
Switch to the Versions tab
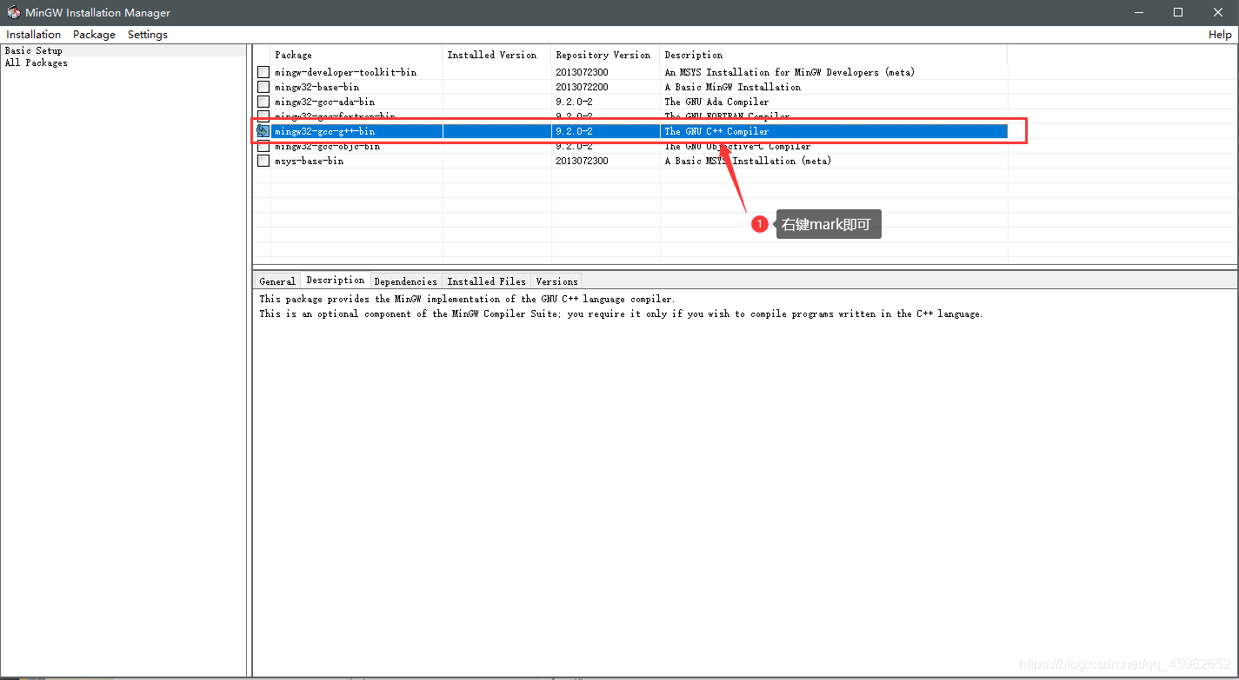(557, 281)
